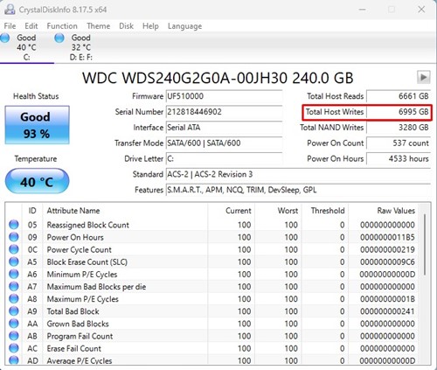The height and width of the screenshot is (370, 437).
Task: Click status dot for Power On Hours attribute
Action: [x=14, y=237]
